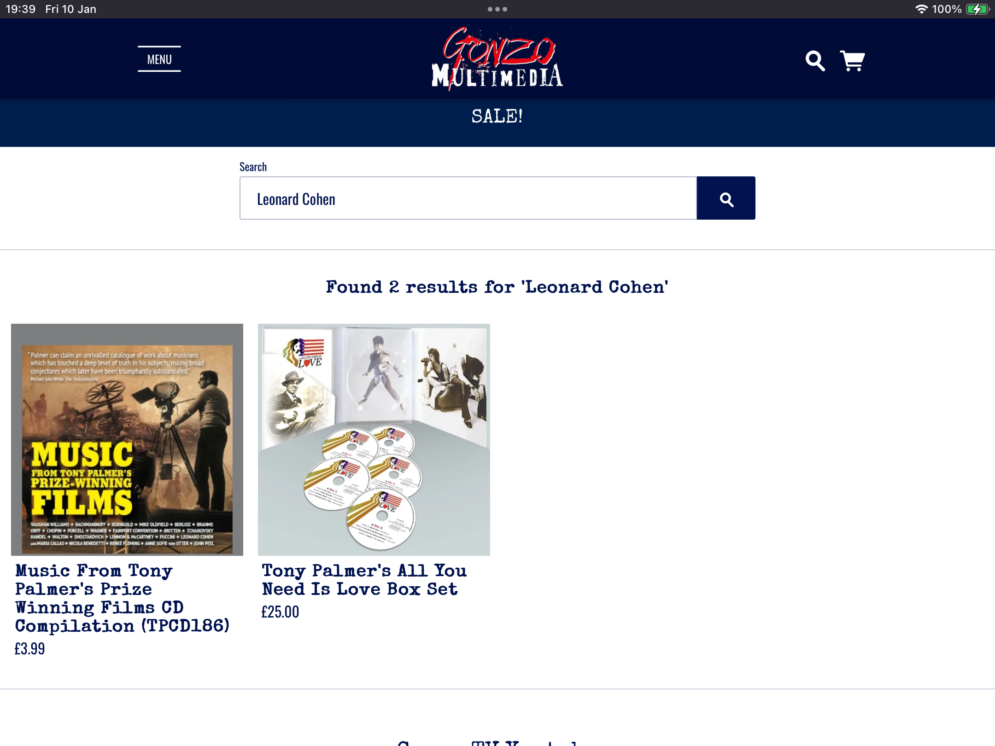Click the £3.99 price text

click(29, 649)
